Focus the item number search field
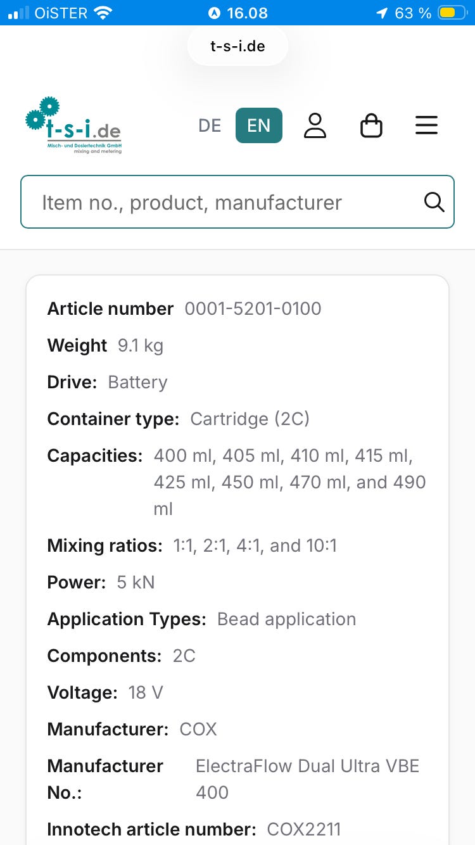The width and height of the screenshot is (475, 845). coord(237,202)
